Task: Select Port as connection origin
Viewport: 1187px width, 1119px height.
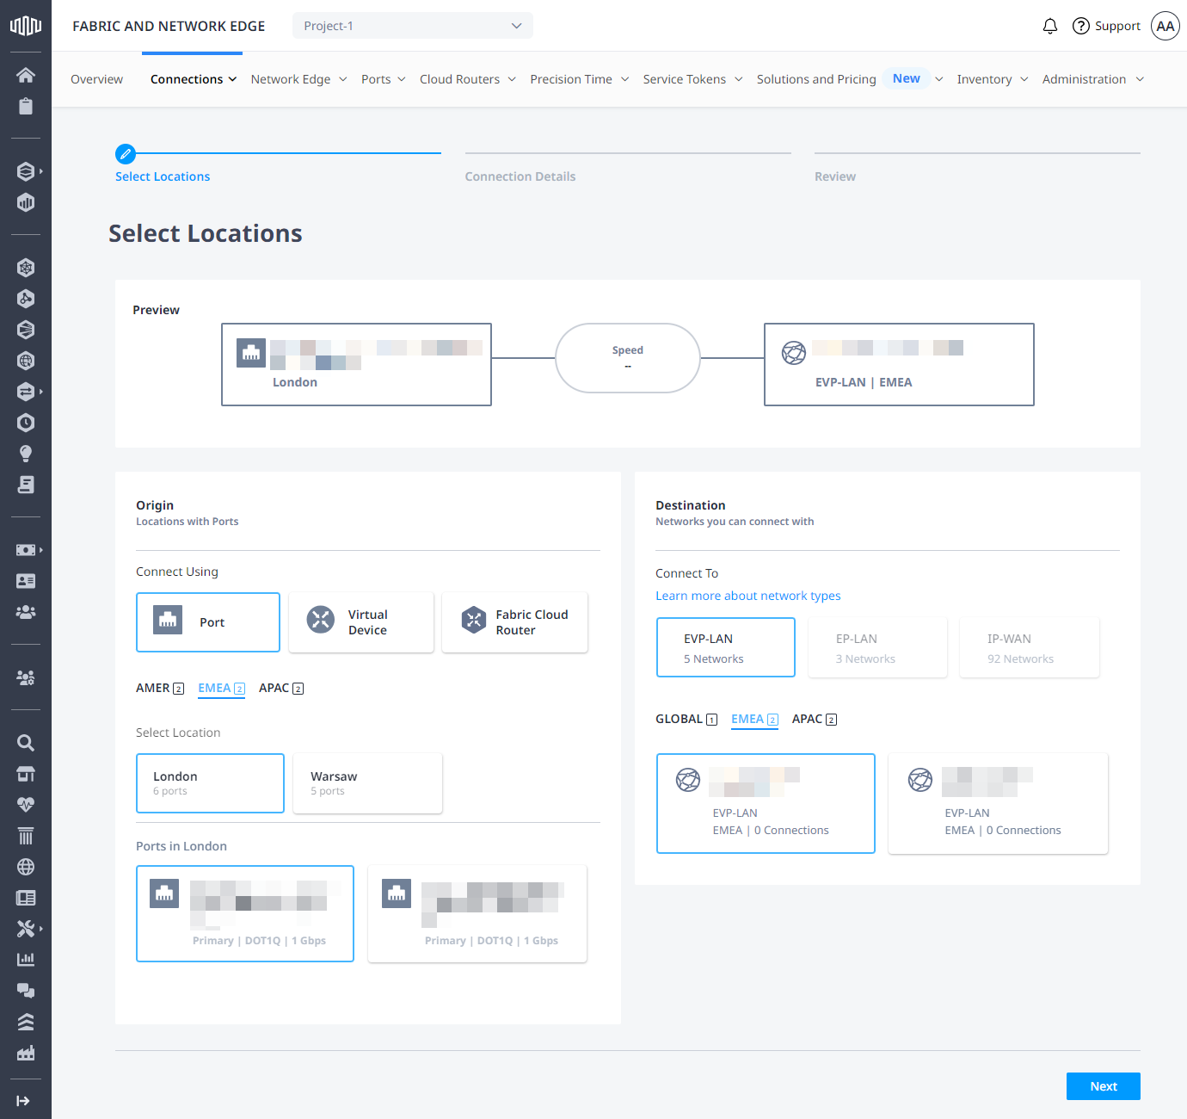Action: coord(208,622)
